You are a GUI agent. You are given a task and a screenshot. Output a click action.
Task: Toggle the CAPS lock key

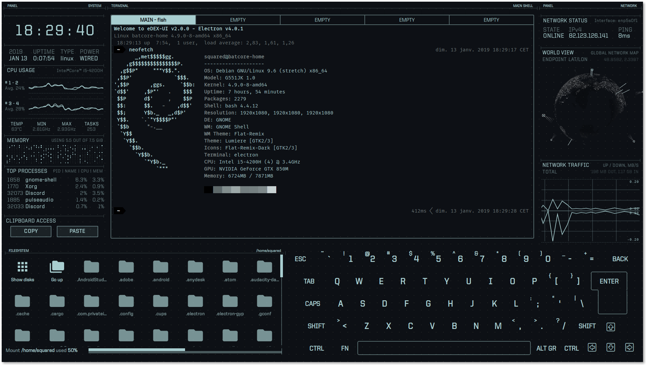[312, 304]
